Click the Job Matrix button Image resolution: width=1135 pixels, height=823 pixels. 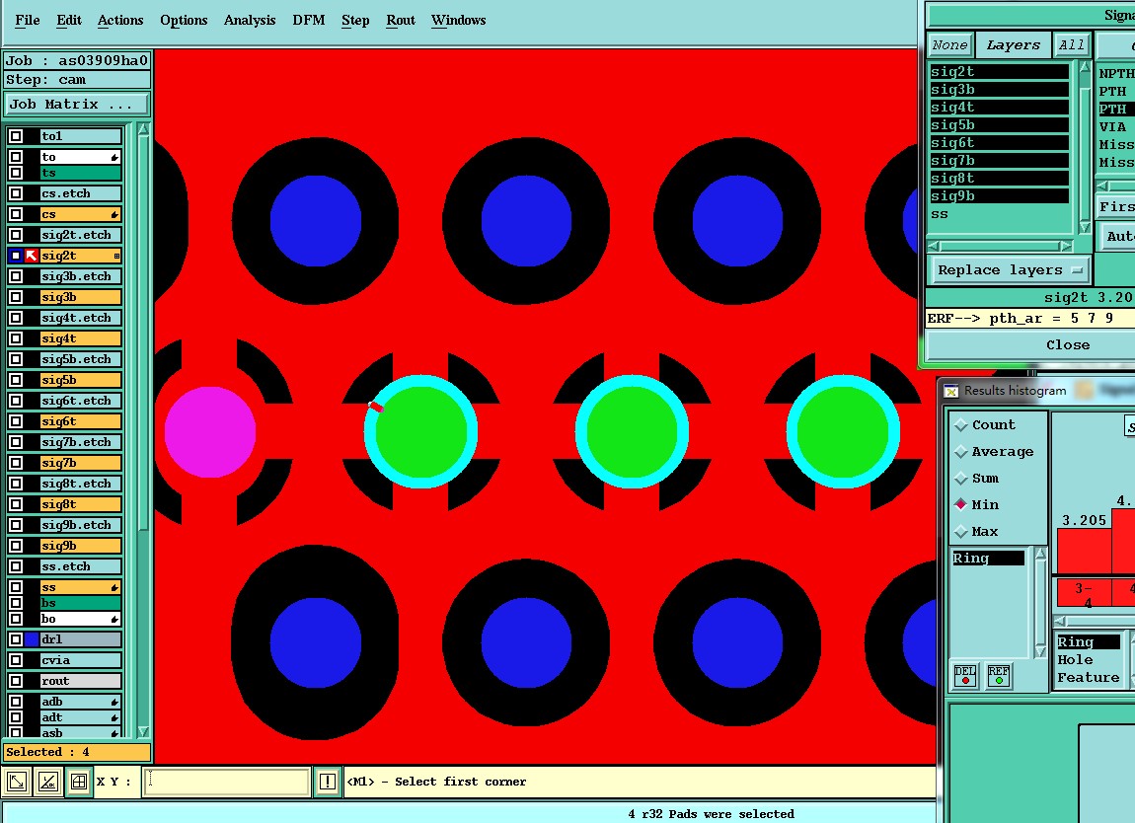click(x=77, y=105)
